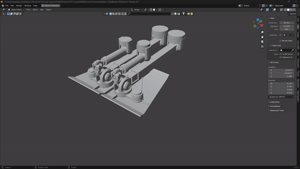Open the Render menu
The height and width of the screenshot is (169, 300).
pos(19,6)
